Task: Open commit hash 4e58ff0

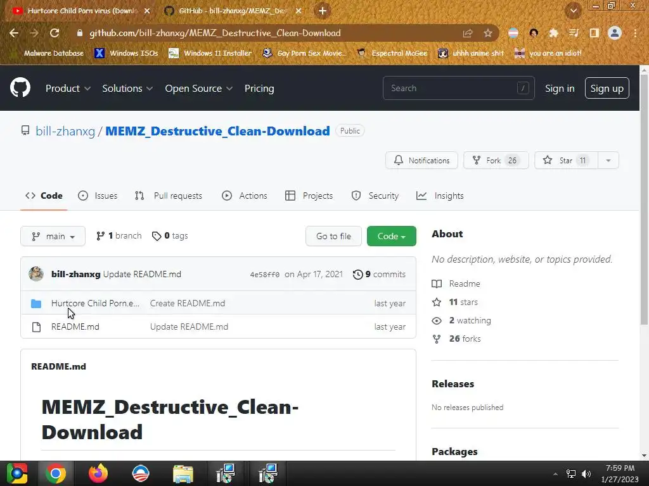Action: tap(264, 275)
